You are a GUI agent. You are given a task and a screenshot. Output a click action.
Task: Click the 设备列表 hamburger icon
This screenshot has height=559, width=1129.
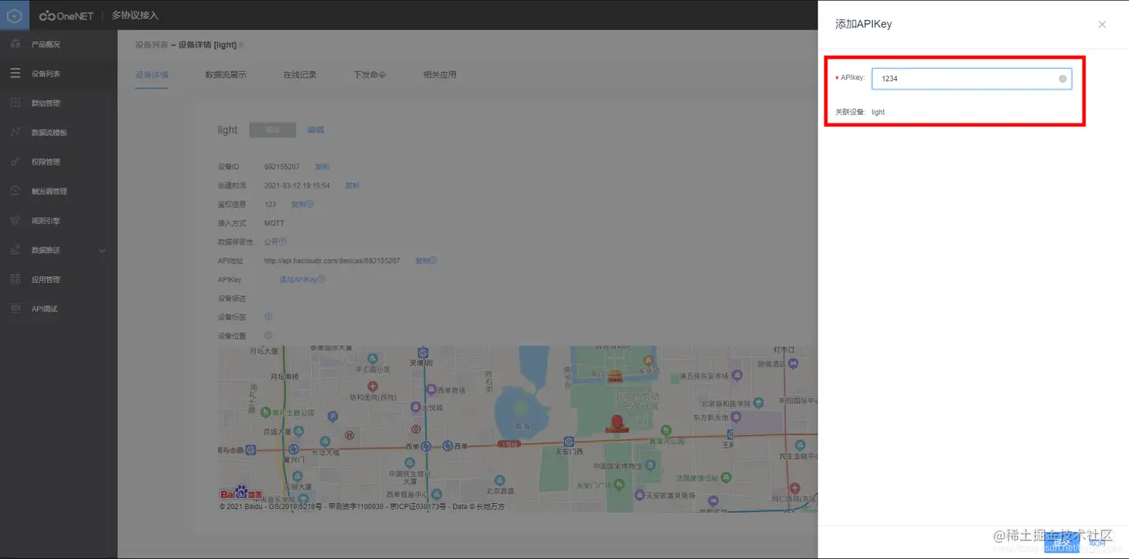click(15, 74)
